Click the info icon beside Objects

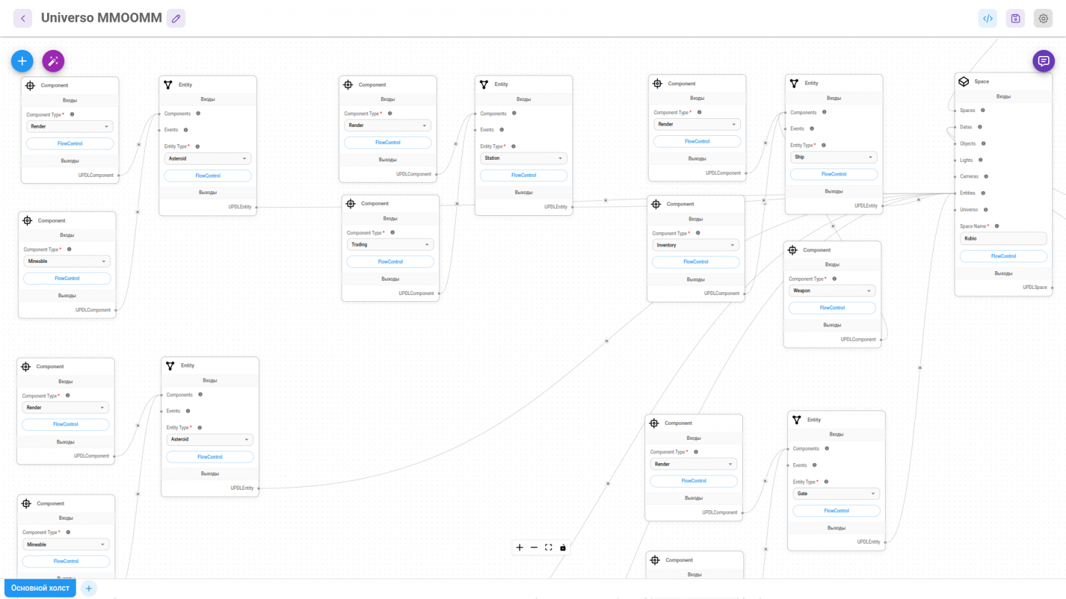(x=983, y=143)
